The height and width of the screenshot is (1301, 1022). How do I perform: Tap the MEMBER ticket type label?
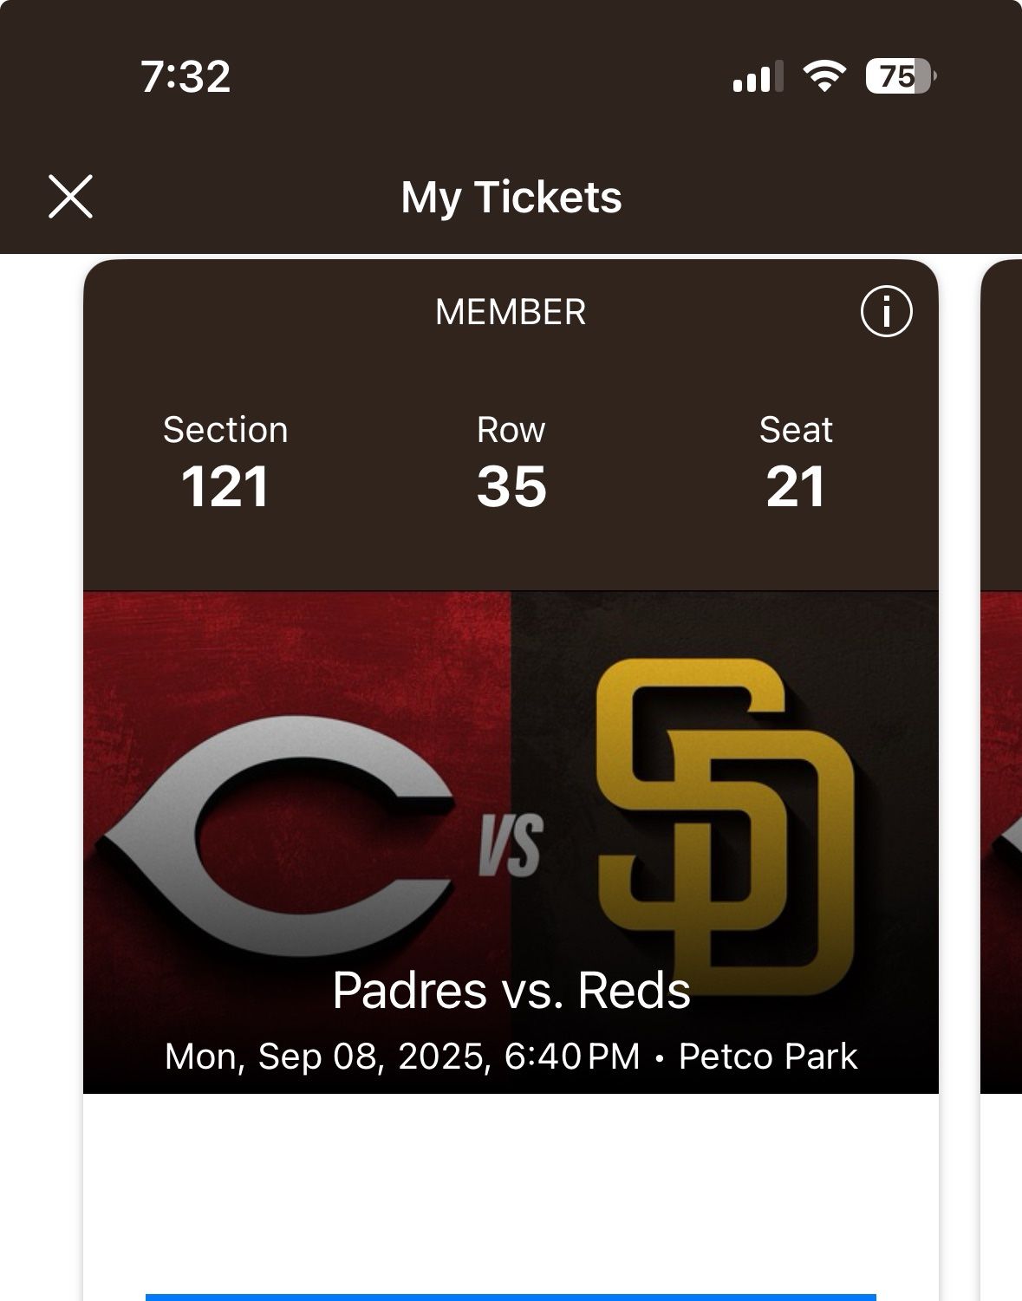tap(511, 312)
